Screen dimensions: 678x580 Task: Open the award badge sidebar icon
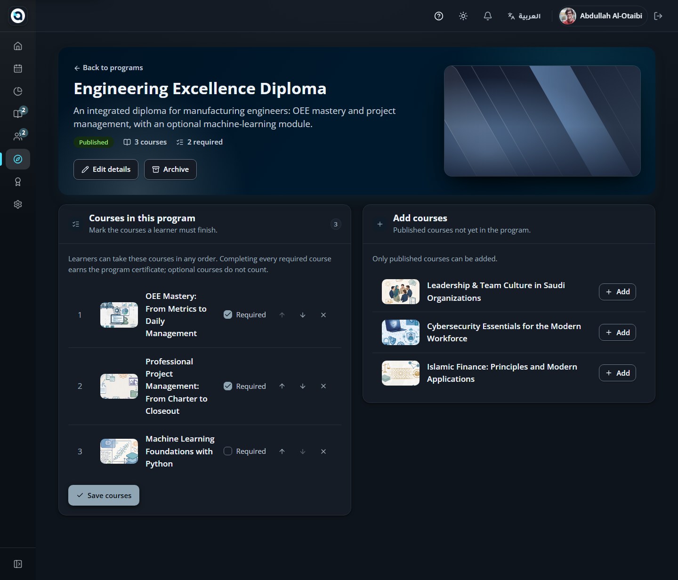18,182
